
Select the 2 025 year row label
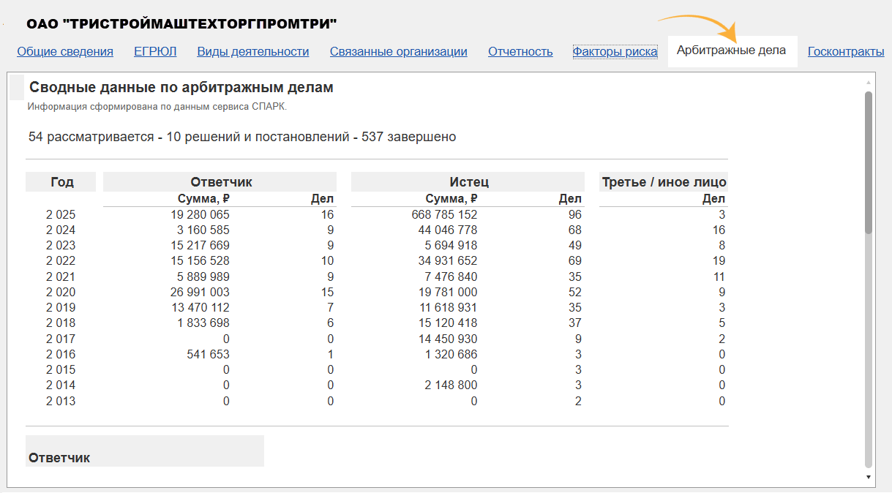pyautogui.click(x=61, y=214)
